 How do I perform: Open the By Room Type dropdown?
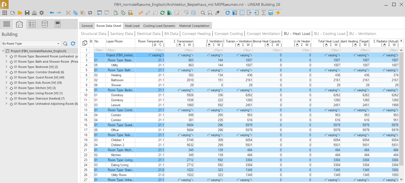click(x=31, y=44)
